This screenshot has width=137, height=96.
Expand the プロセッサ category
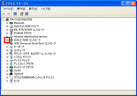point(7,74)
